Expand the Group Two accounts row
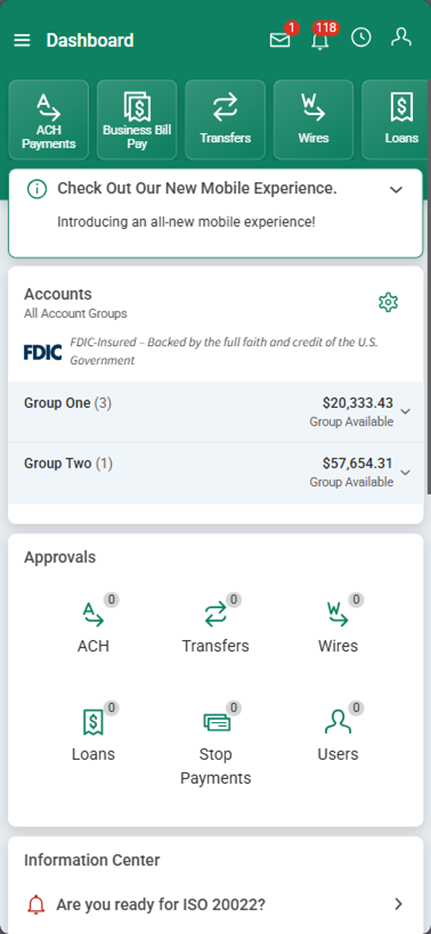 [216, 473]
